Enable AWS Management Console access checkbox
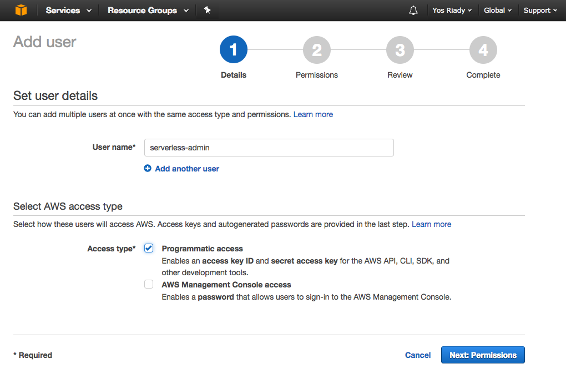The width and height of the screenshot is (566, 379). click(149, 284)
